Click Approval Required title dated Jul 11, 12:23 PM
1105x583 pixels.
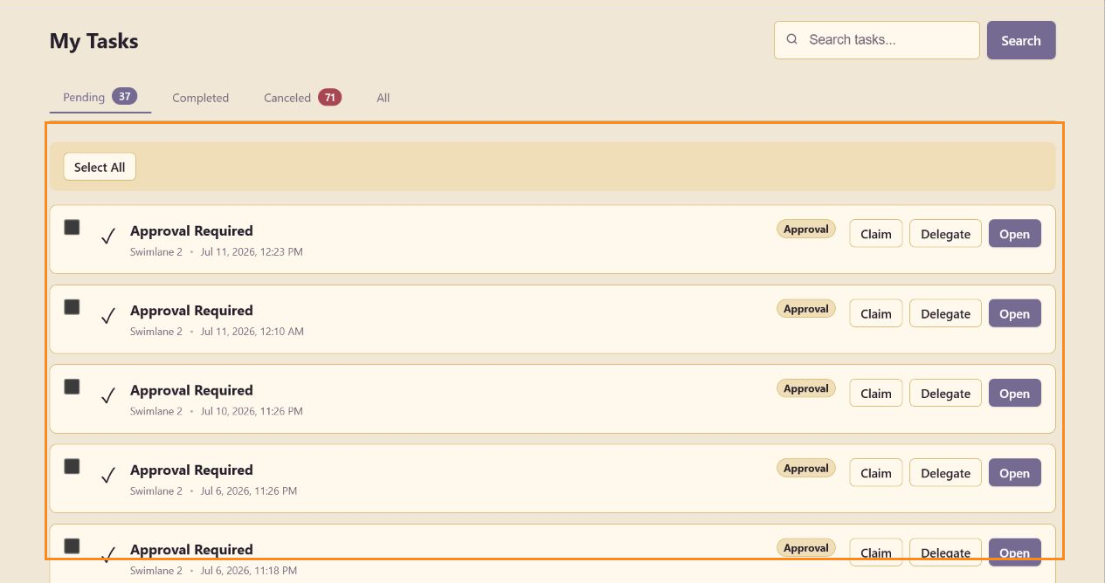(x=191, y=231)
